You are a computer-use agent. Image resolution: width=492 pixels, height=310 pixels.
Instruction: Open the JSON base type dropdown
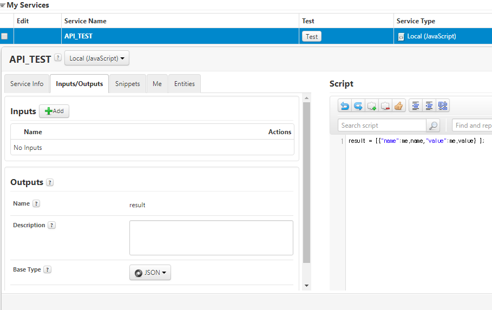150,273
